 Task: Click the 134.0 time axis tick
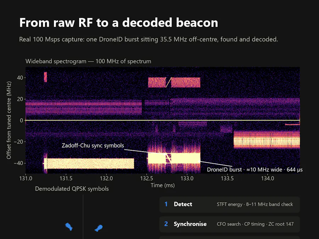click(x=268, y=179)
